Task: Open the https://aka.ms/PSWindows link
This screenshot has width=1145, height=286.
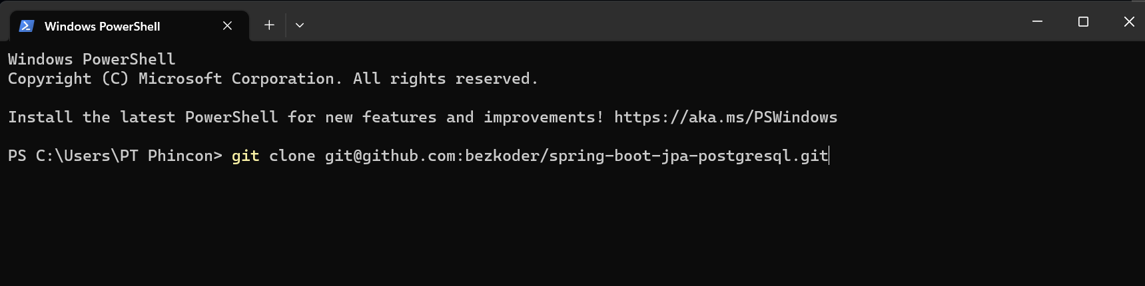Action: (x=725, y=118)
